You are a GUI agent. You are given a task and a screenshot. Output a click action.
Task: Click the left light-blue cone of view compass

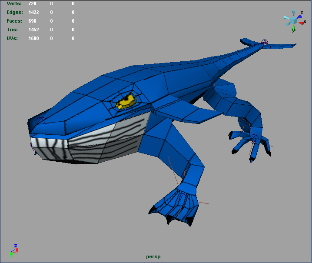(x=286, y=18)
